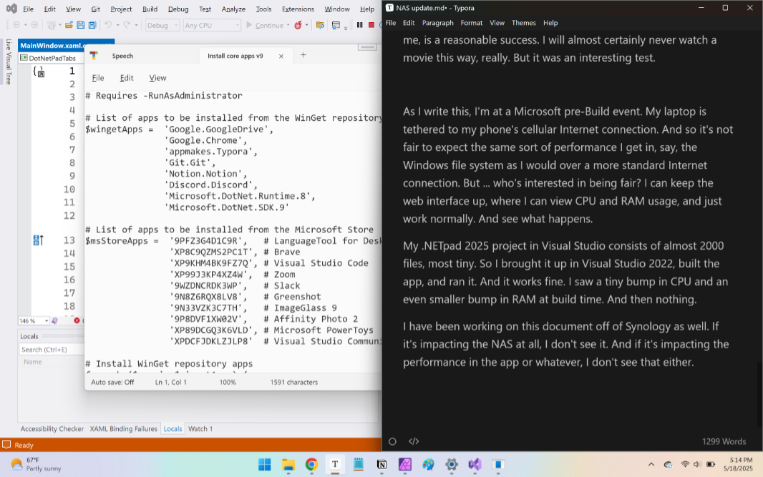Switch to Visual Studio via taskbar icon
763x477 pixels.
click(x=475, y=464)
